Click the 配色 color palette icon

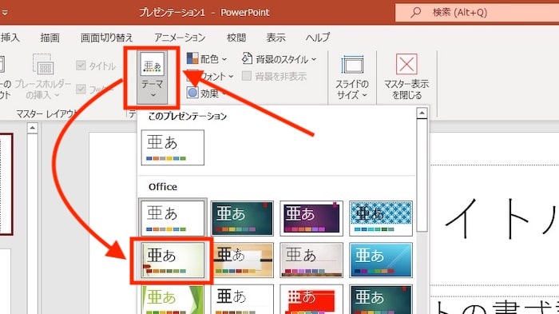[192, 58]
